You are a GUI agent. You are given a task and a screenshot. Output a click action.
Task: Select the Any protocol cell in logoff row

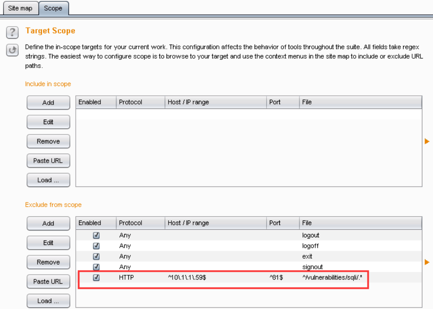pos(141,246)
